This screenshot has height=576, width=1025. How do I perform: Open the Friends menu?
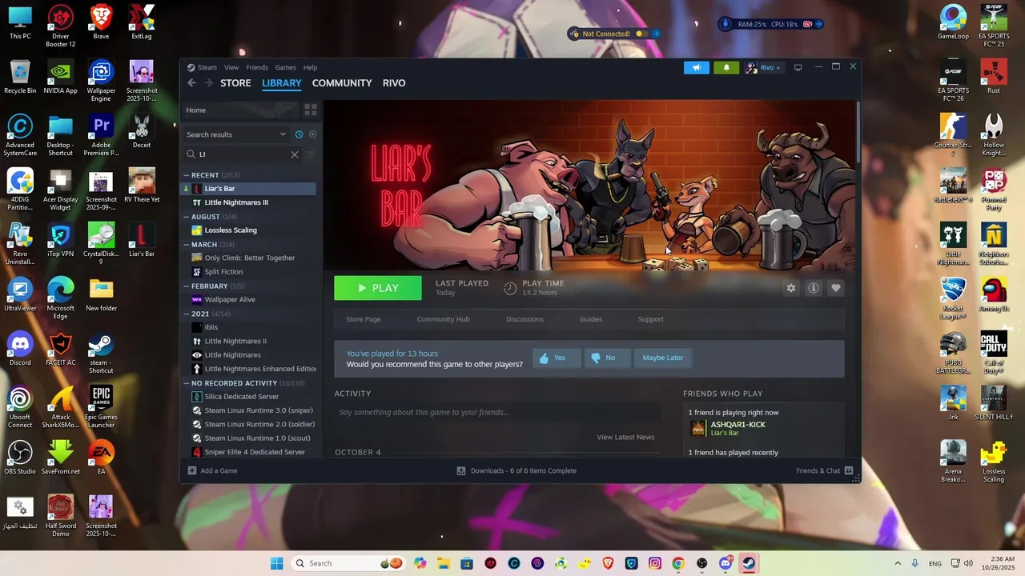click(x=257, y=67)
